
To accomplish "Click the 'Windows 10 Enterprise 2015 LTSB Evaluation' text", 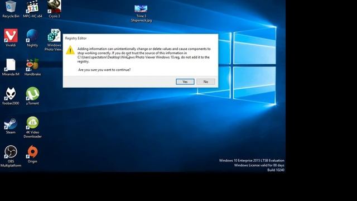I will [252, 160].
